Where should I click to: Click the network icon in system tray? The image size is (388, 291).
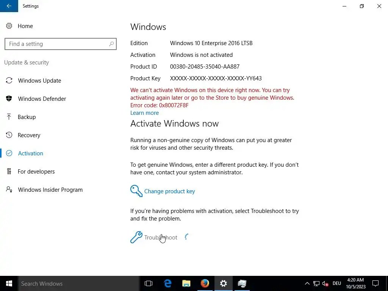pos(316,283)
